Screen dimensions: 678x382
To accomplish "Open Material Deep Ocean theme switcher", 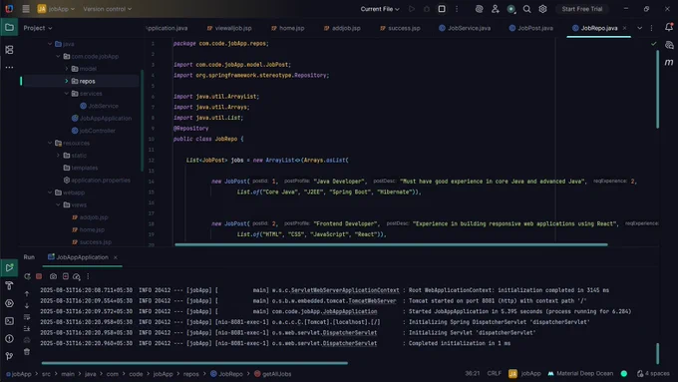I will [580, 373].
